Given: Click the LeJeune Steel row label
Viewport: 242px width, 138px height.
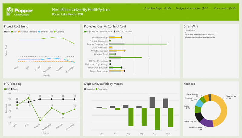Looking at the screenshot, I should [101, 54].
